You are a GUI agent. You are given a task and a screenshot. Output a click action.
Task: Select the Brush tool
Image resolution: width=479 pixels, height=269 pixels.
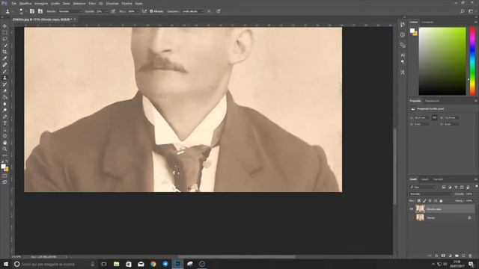pos(4,71)
